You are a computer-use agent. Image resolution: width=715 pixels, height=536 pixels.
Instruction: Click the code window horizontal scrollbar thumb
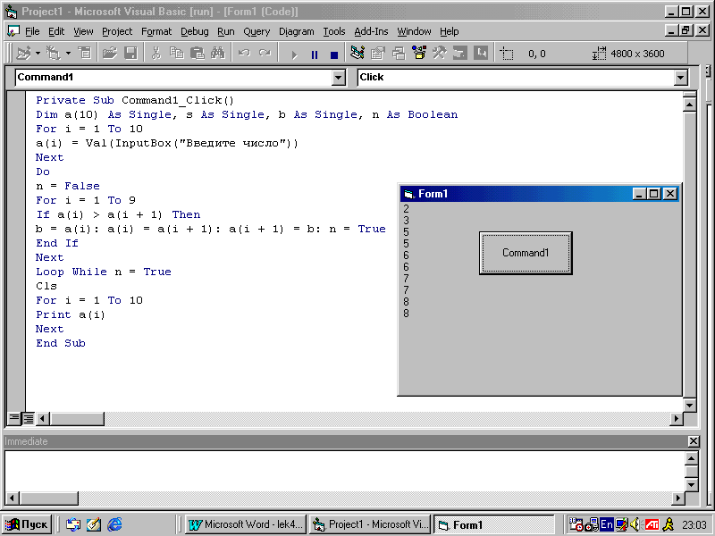coord(76,418)
